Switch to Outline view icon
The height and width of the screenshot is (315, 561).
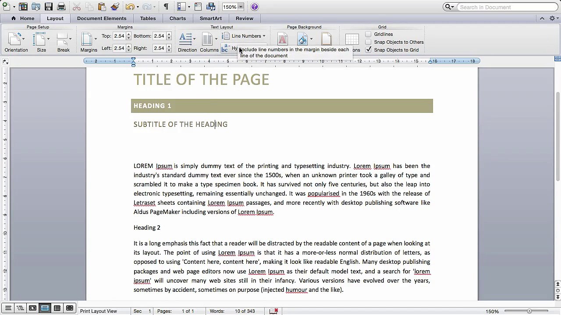(x=20, y=308)
